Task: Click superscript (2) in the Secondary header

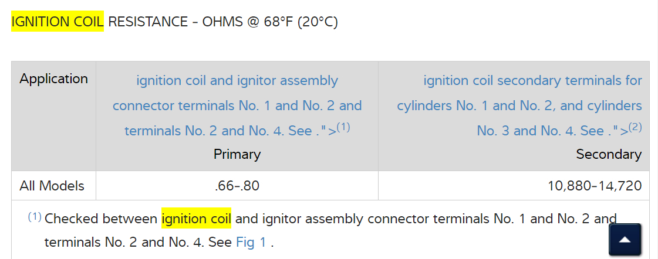Action: tap(635, 127)
